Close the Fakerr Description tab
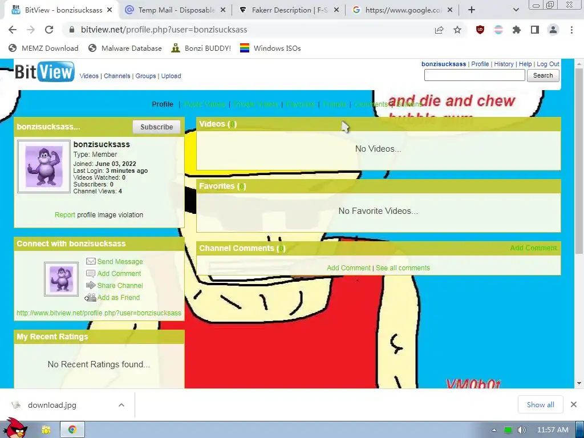This screenshot has width=584, height=438. coord(336,10)
